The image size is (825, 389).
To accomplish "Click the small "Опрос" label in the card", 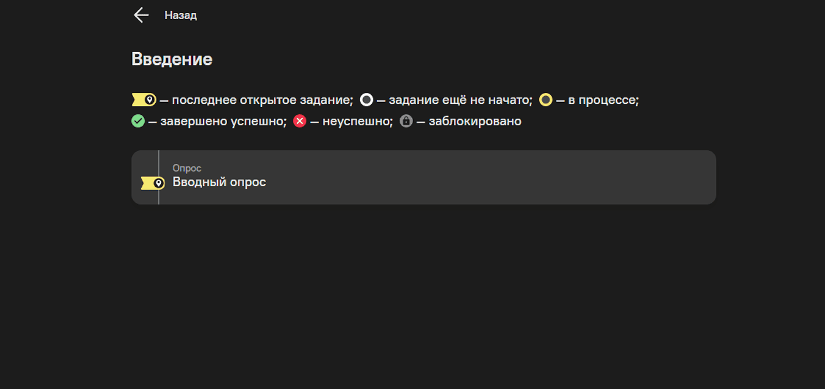I will click(186, 168).
